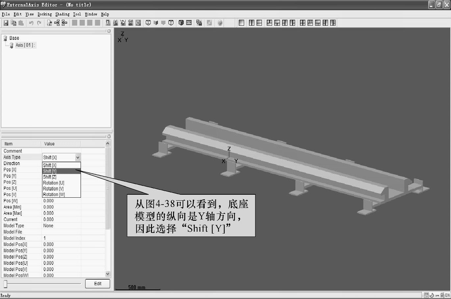The image size is (451, 299).
Task: Click the Model Pos[X] value 0.000
Action: [x=48, y=244]
